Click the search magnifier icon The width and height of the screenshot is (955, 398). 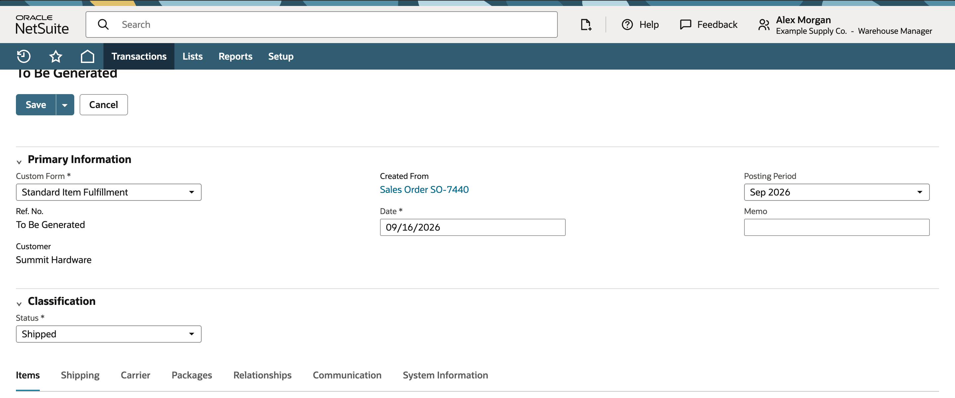[x=103, y=25]
